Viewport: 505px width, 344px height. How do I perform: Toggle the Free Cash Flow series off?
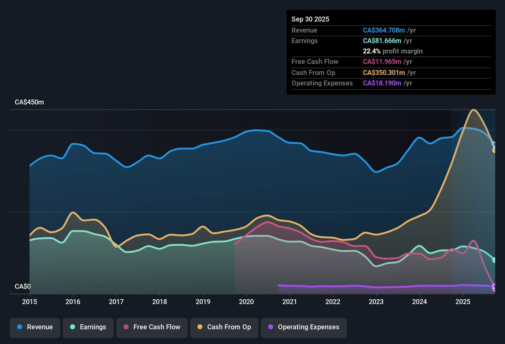[x=152, y=327]
